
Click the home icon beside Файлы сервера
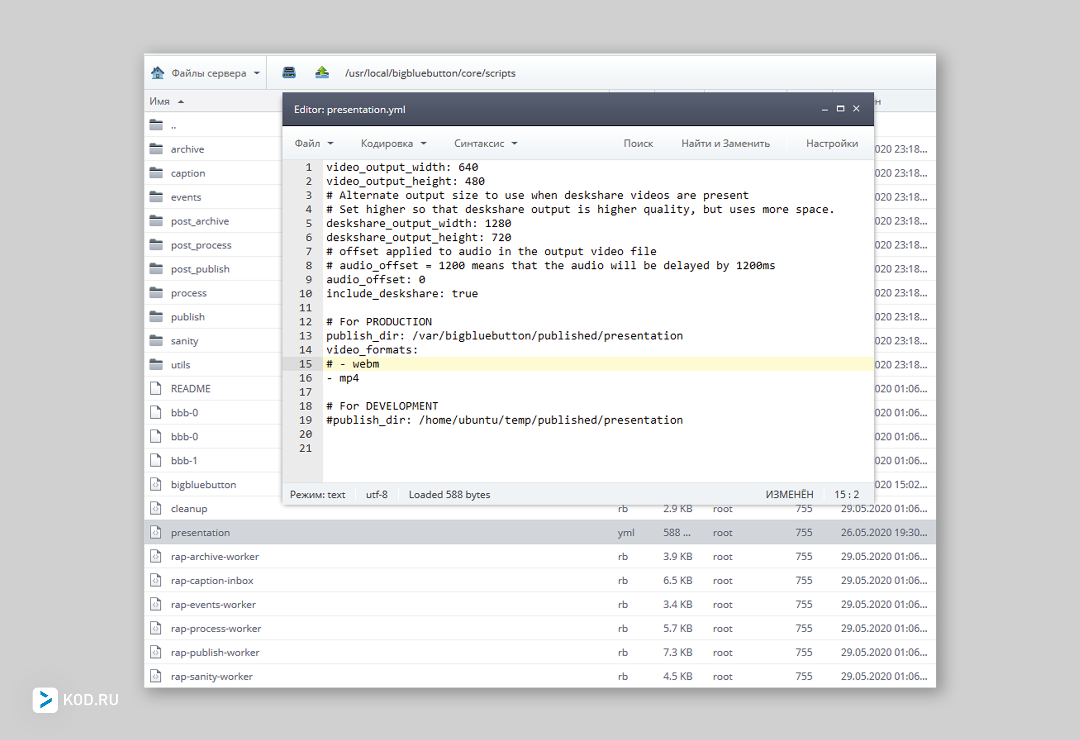tap(157, 73)
